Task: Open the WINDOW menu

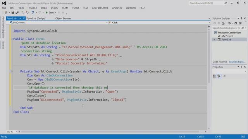Action: click(x=131, y=8)
